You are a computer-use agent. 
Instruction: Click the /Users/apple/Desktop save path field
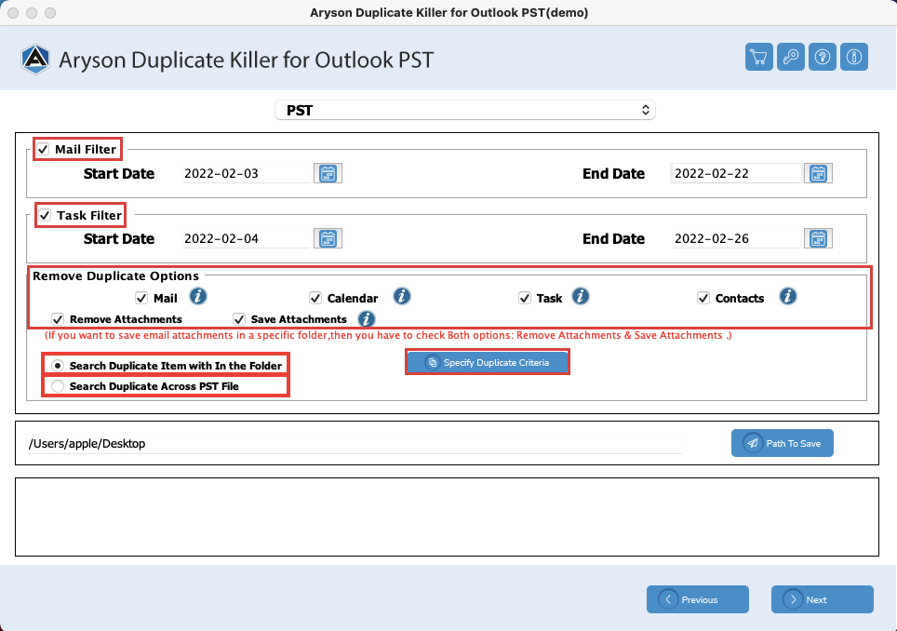[x=355, y=443]
